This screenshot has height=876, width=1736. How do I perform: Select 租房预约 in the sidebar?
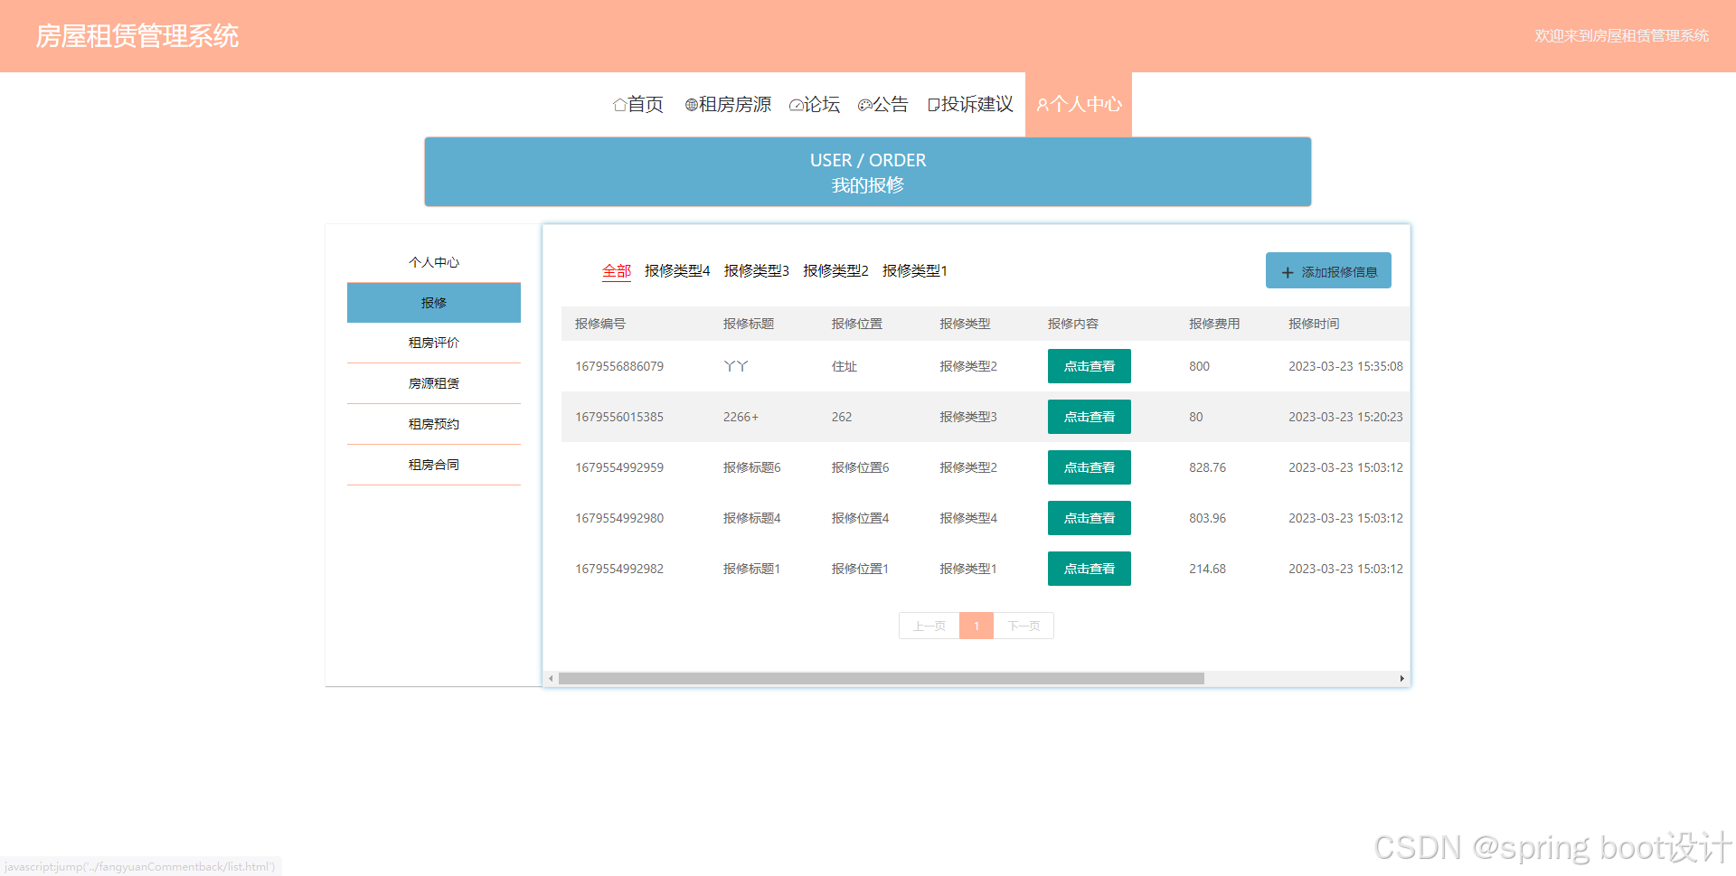point(433,424)
